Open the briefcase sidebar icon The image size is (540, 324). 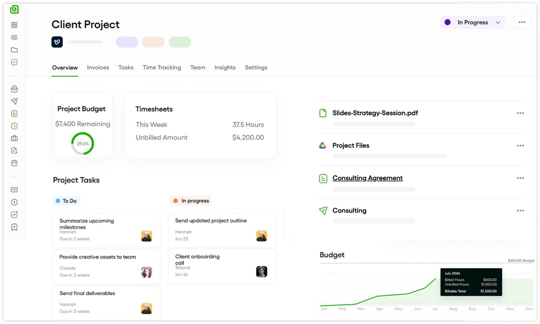tap(14, 138)
